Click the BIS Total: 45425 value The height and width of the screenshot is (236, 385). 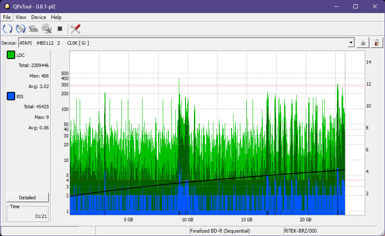click(36, 107)
